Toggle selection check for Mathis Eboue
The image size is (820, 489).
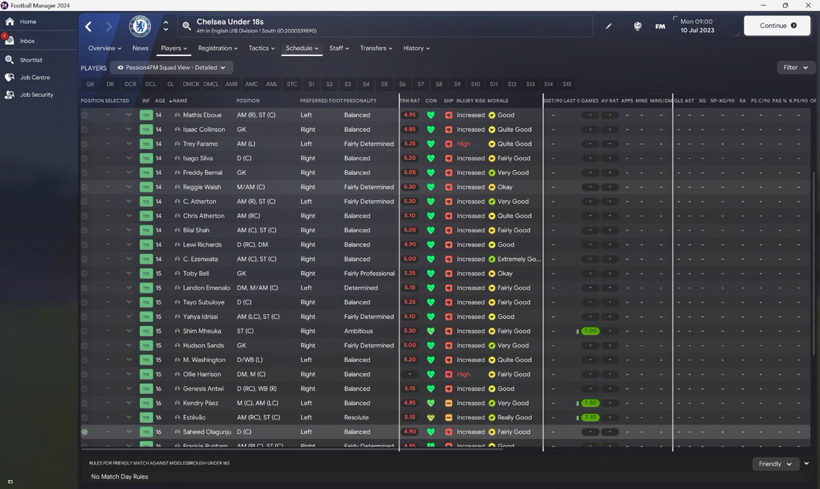tap(85, 115)
